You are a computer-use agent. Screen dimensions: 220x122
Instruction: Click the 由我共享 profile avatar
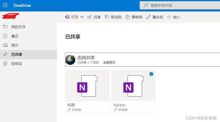pyautogui.click(x=70, y=60)
